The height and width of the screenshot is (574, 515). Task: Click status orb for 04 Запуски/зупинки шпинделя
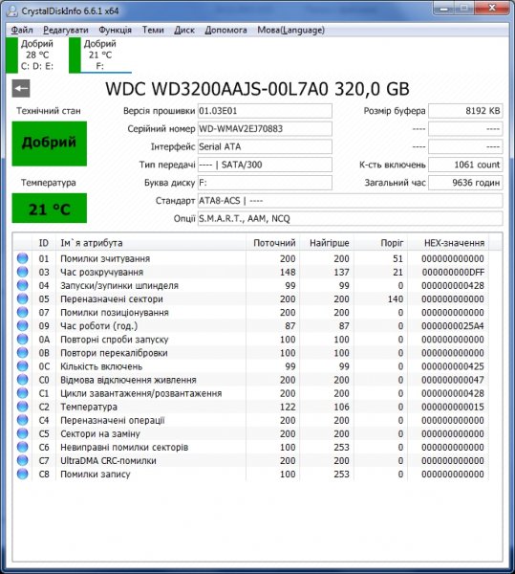click(x=22, y=285)
